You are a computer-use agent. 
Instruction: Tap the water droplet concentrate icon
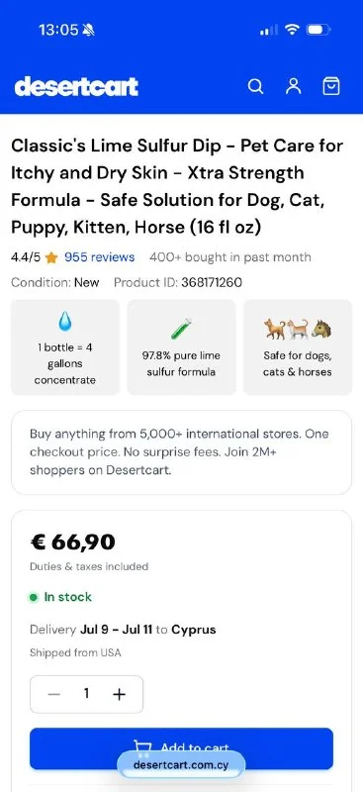click(65, 321)
